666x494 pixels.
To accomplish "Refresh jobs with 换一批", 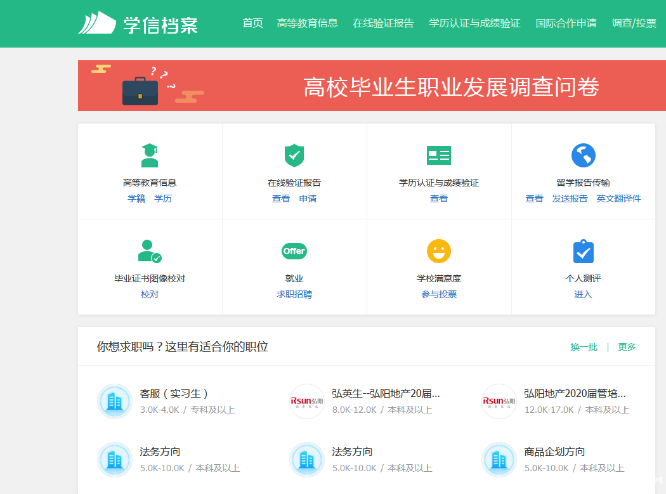I will [x=584, y=347].
